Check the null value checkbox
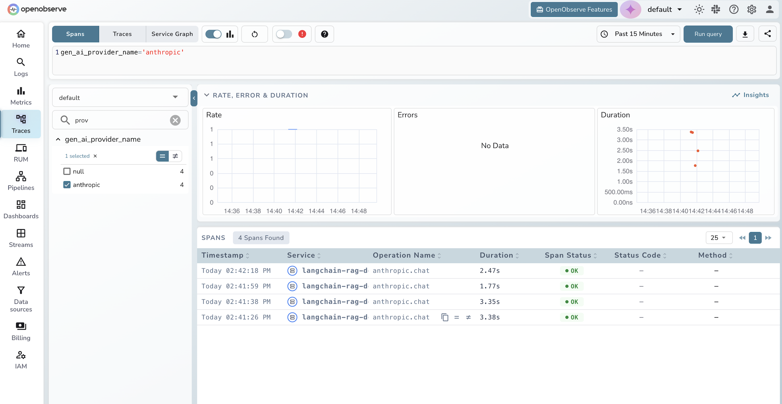This screenshot has height=404, width=782. 67,171
